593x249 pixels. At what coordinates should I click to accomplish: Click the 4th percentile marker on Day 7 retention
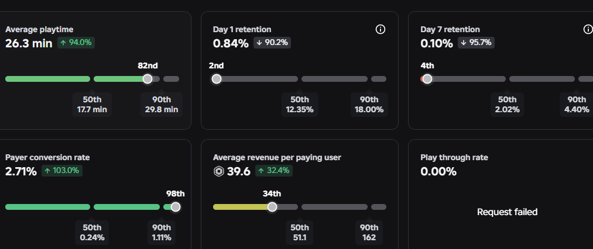pos(427,79)
